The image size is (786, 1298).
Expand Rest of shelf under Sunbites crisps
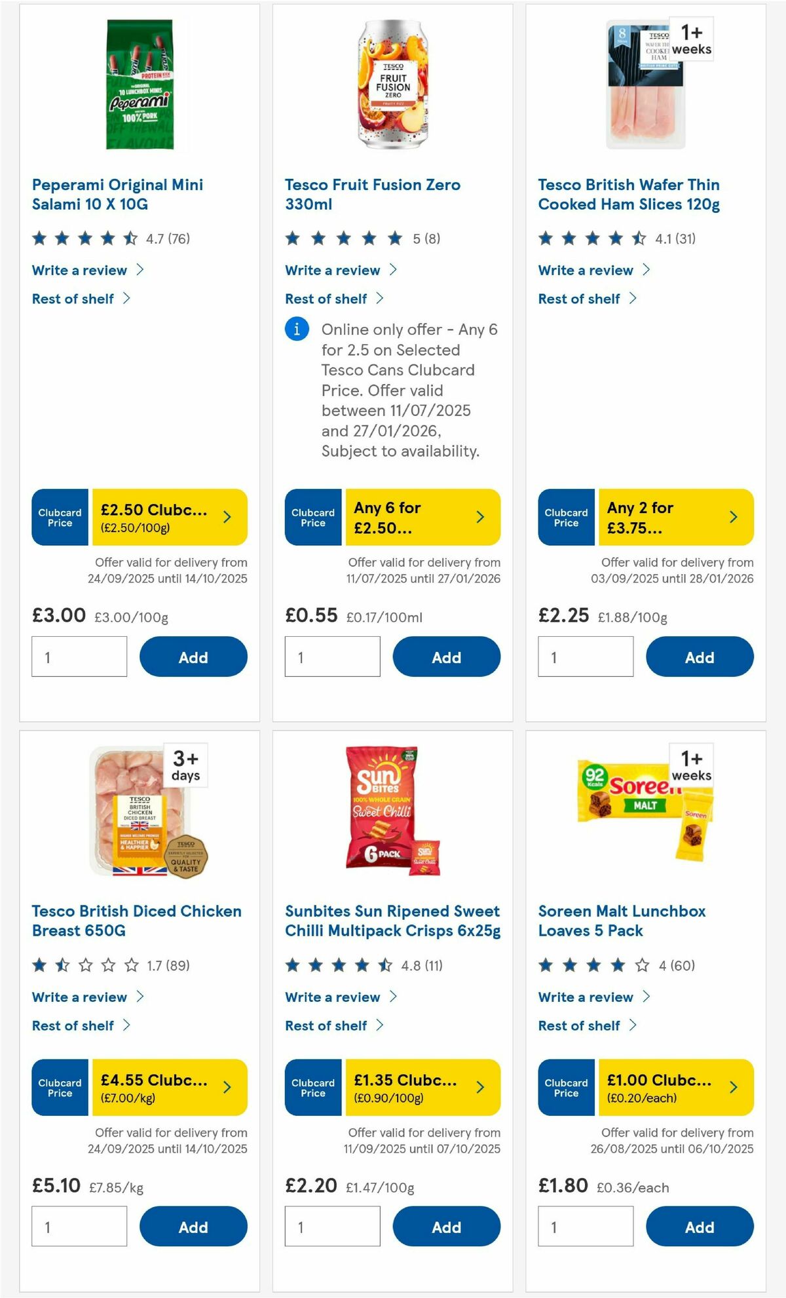(326, 1025)
